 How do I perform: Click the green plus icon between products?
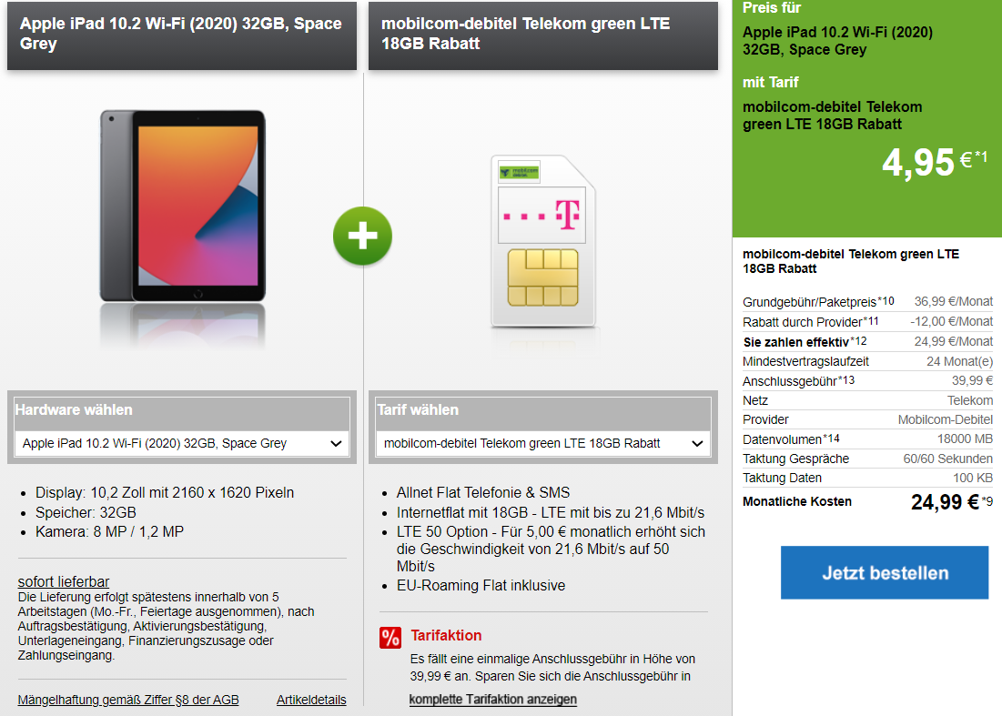(x=362, y=236)
